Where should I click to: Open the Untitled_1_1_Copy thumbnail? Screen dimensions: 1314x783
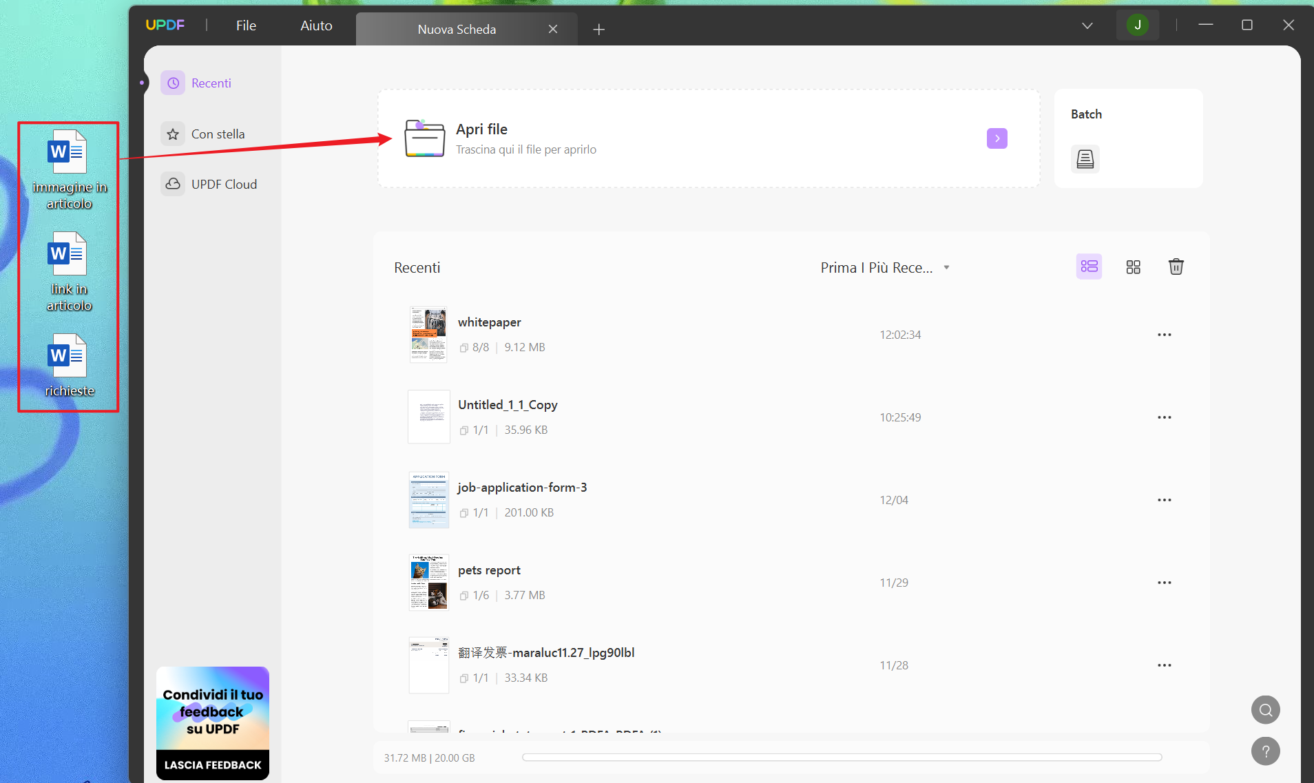(x=428, y=417)
